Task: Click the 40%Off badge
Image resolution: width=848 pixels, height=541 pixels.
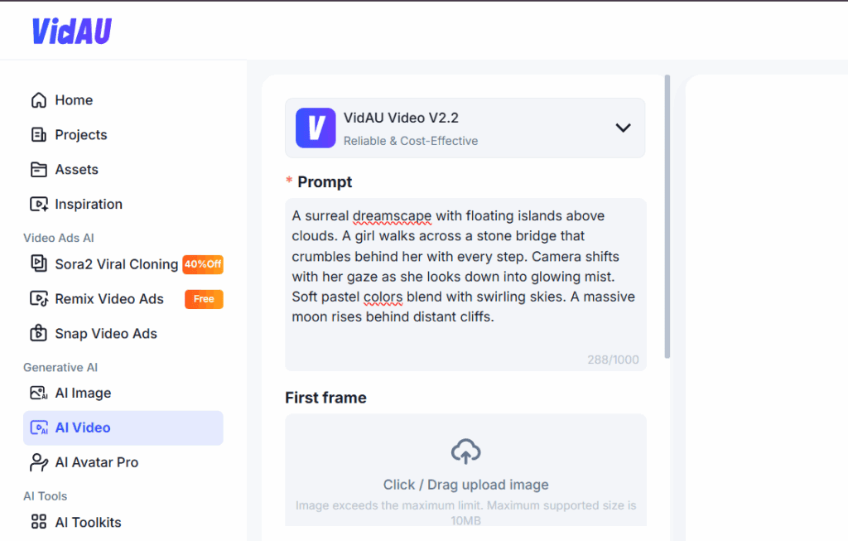Action: (203, 264)
